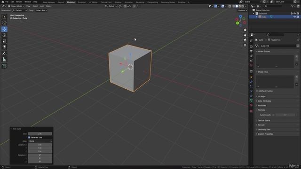The width and height of the screenshot is (301, 169).
Task: Open the Material properties tab icon
Action: click(x=251, y=105)
